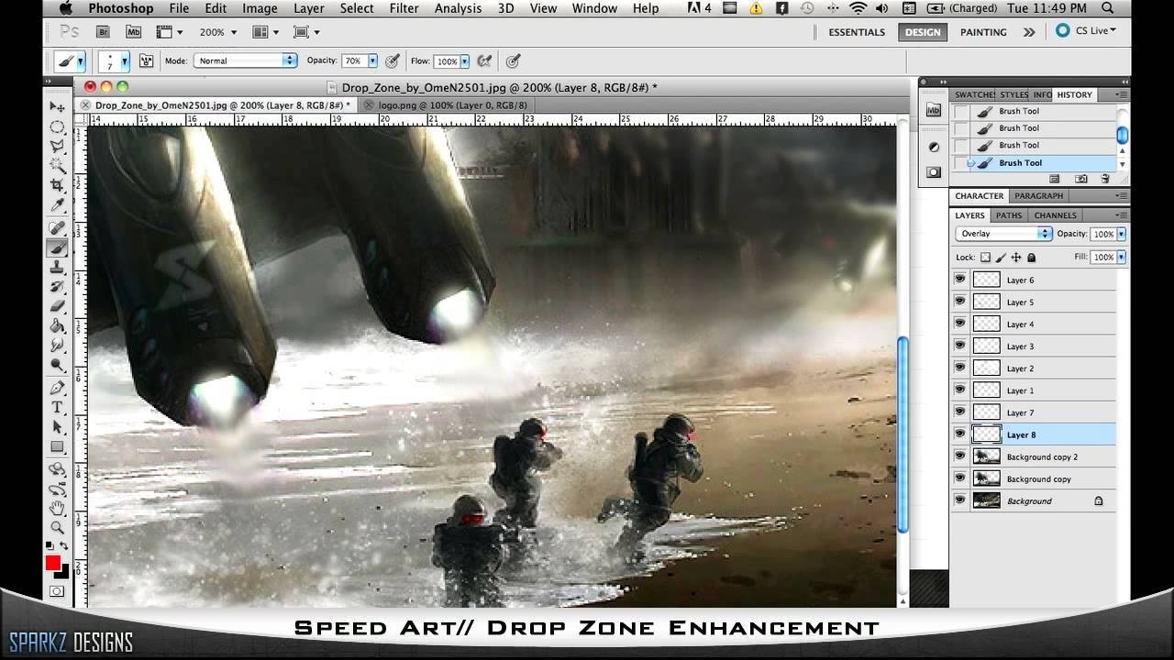Open the Layer menu
This screenshot has width=1174, height=660.
(x=308, y=8)
